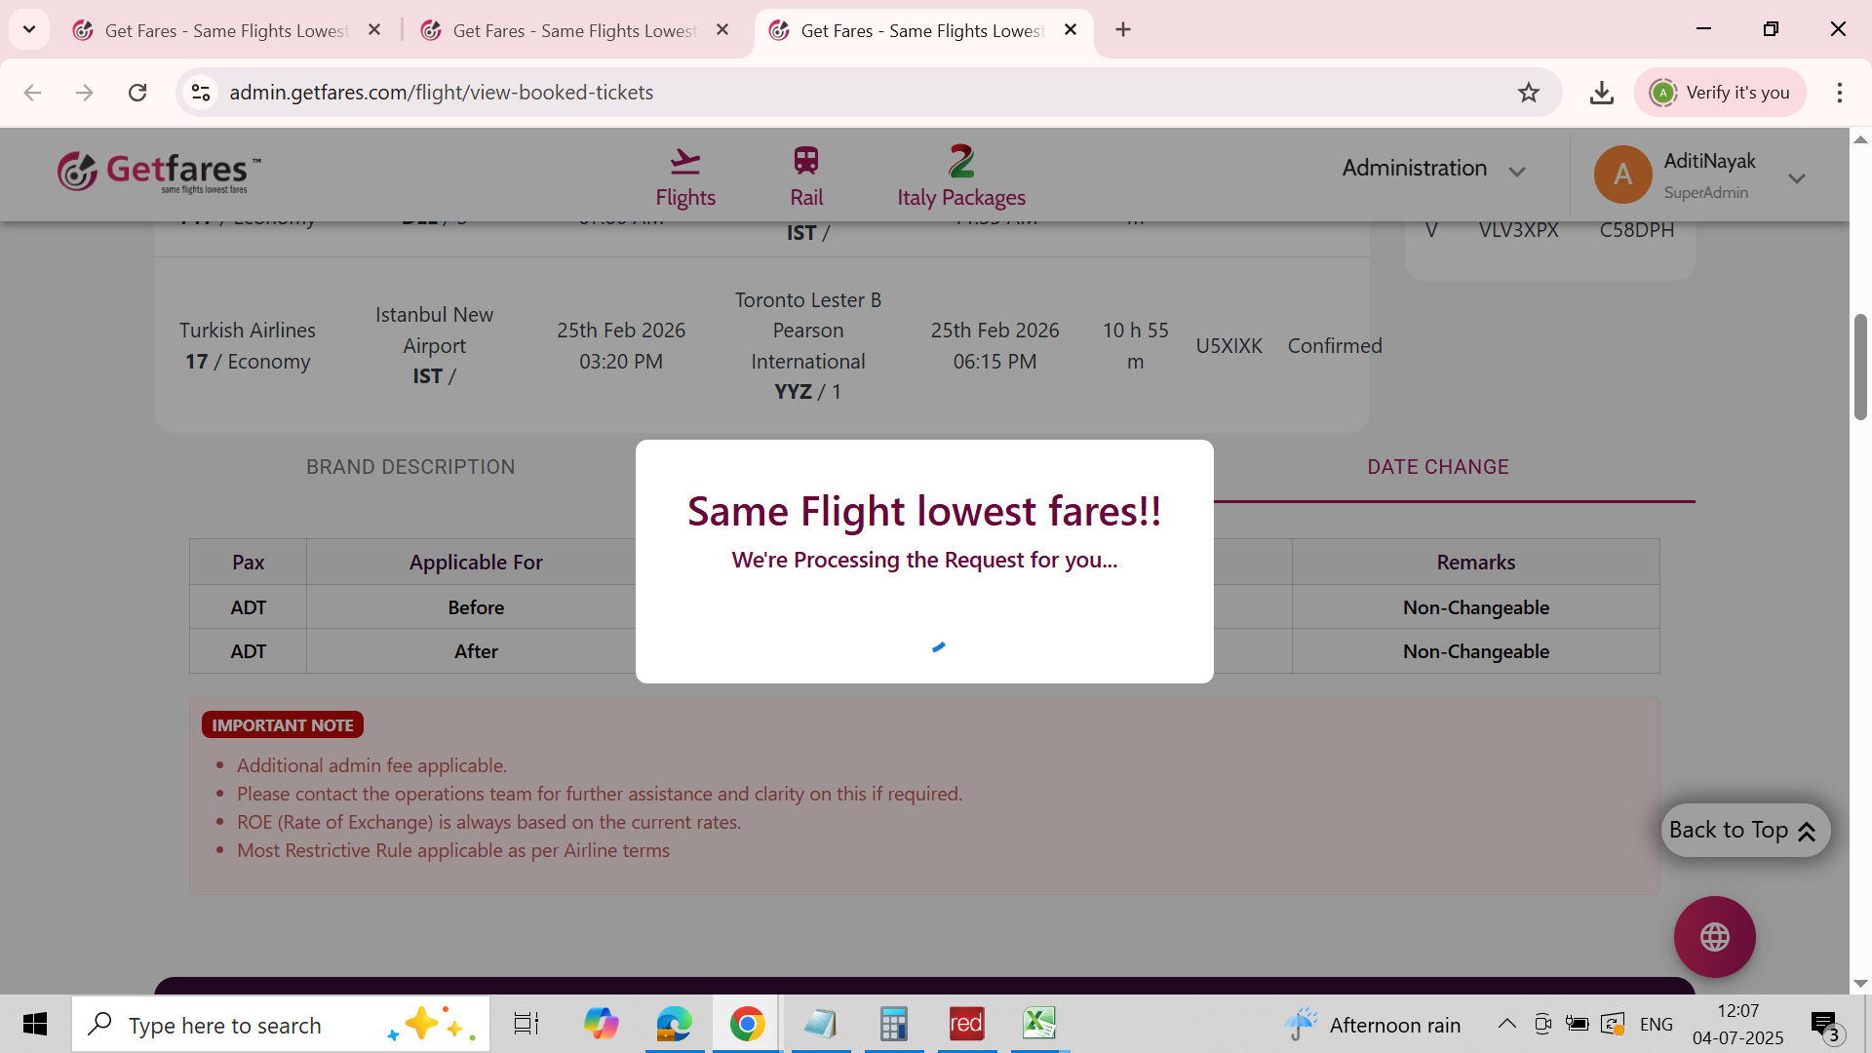1872x1053 pixels.
Task: Open Excel from the taskbar
Action: pyautogui.click(x=1039, y=1024)
